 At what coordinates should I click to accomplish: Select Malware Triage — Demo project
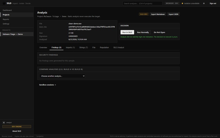pyautogui.click(x=17, y=34)
